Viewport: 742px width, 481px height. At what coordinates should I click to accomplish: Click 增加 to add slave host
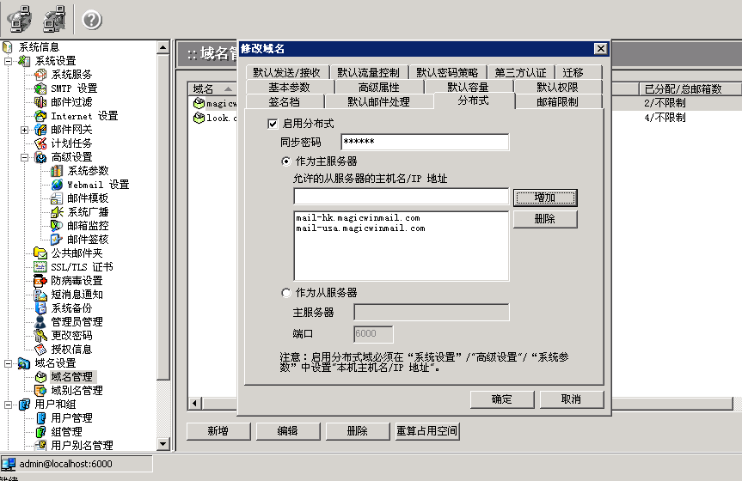[545, 198]
